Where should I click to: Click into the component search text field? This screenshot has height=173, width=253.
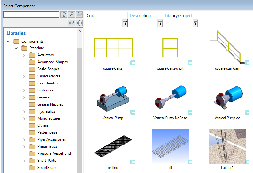tap(31, 14)
